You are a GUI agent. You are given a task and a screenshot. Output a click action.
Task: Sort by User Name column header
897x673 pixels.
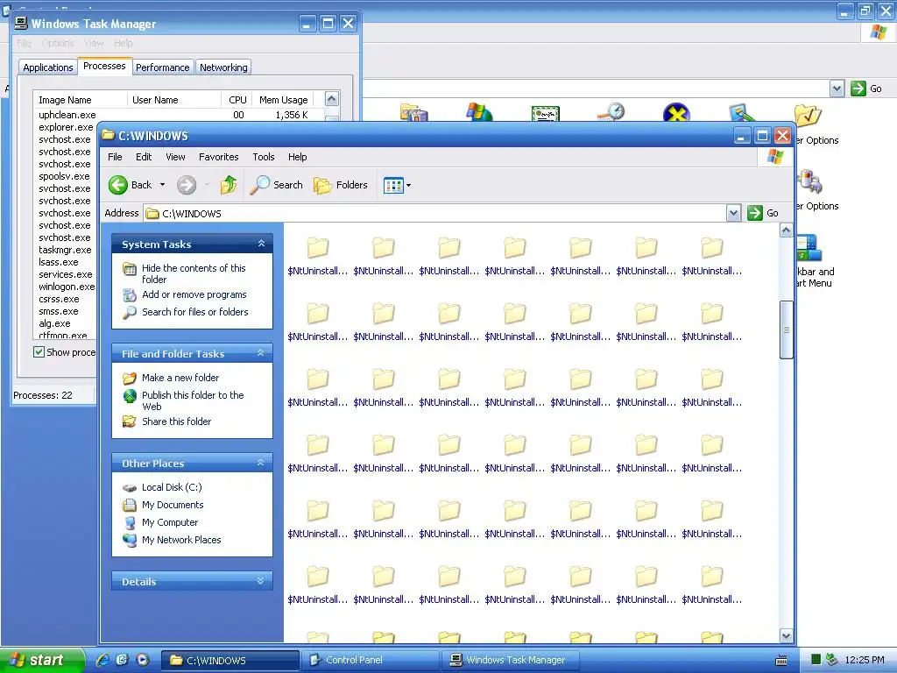tap(174, 100)
